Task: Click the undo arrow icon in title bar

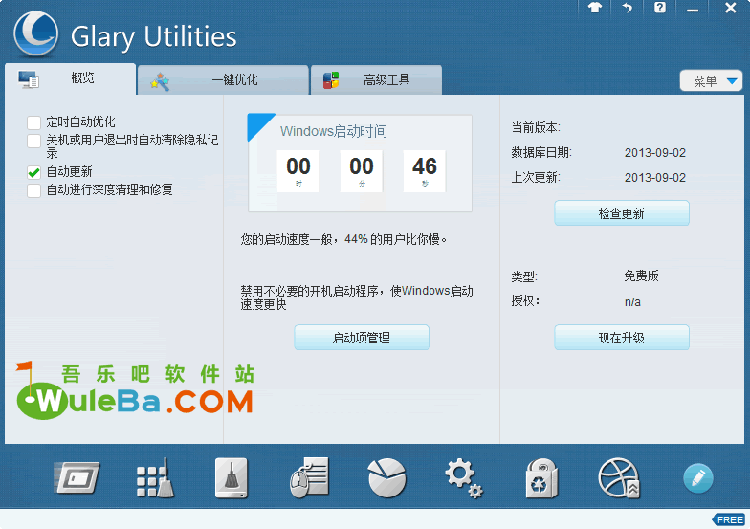Action: 628,8
